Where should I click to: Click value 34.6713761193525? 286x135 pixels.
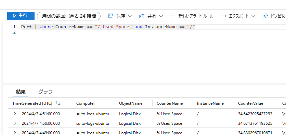point(255,123)
